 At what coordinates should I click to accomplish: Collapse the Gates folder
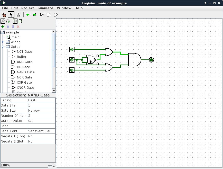[3, 47]
